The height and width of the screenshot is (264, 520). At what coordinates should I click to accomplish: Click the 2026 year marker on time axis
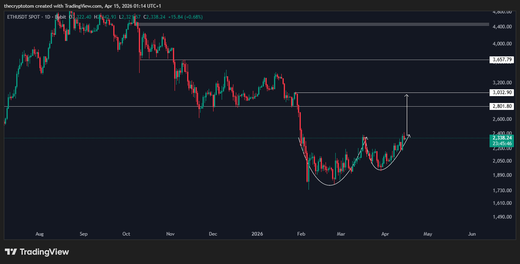click(x=257, y=234)
